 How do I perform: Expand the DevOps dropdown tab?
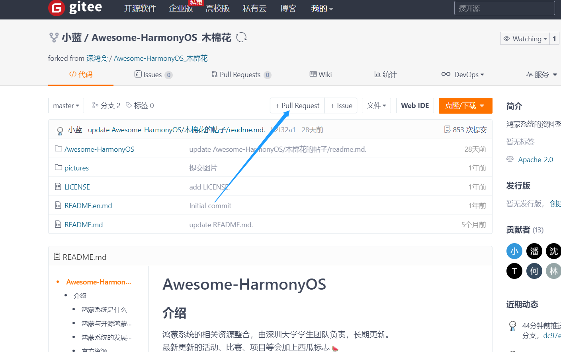[463, 74]
